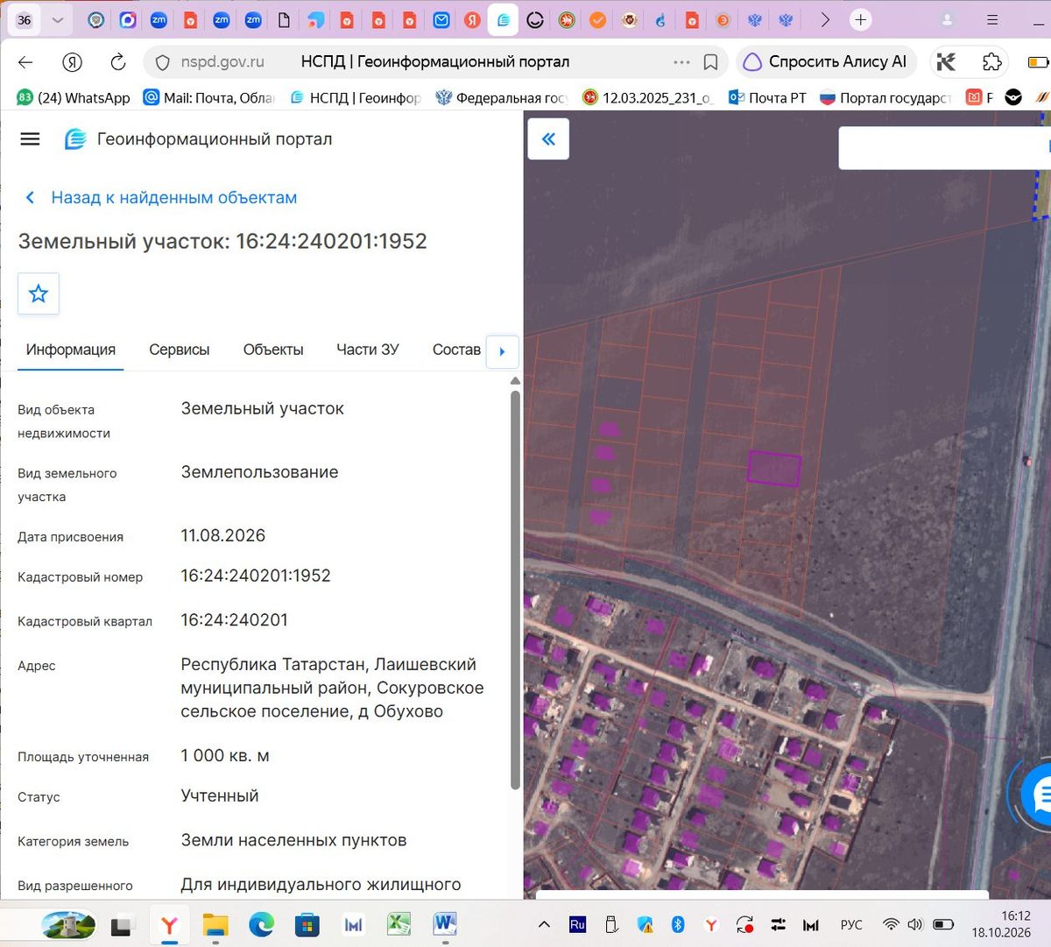Viewport: 1051px width, 947px height.
Task: Open Word from the taskbar
Action: tap(445, 923)
